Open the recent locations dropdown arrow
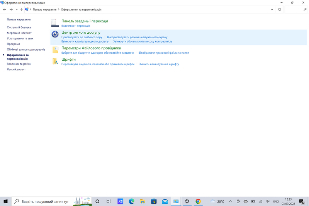This screenshot has height=206, width=309. click(x=16, y=9)
